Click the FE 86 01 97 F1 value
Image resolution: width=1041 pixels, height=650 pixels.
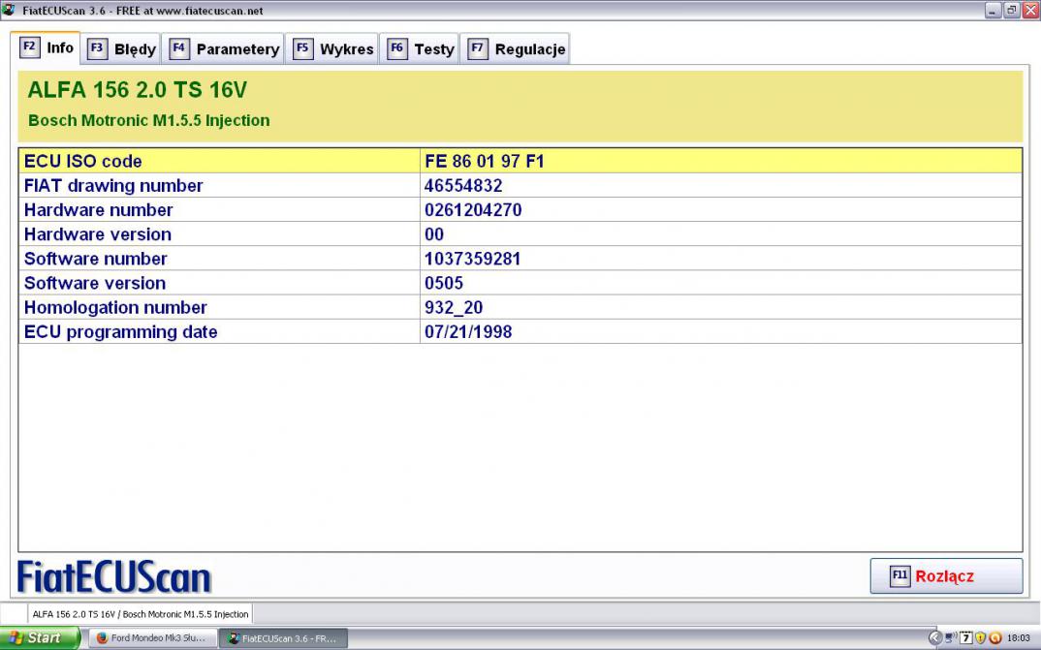tap(484, 161)
